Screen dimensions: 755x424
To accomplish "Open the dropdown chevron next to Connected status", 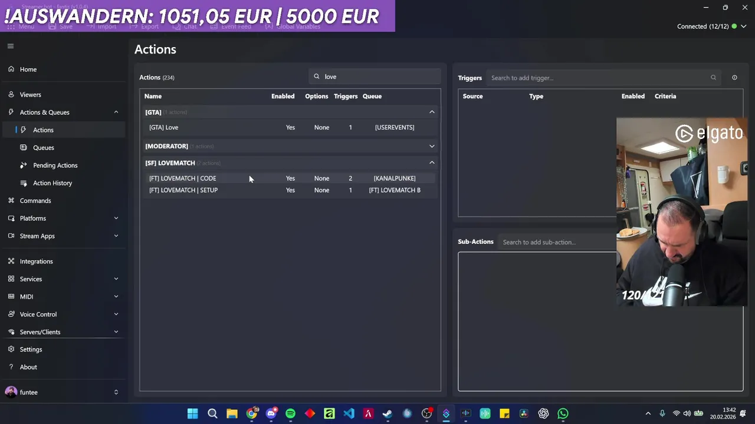I will pos(744,26).
